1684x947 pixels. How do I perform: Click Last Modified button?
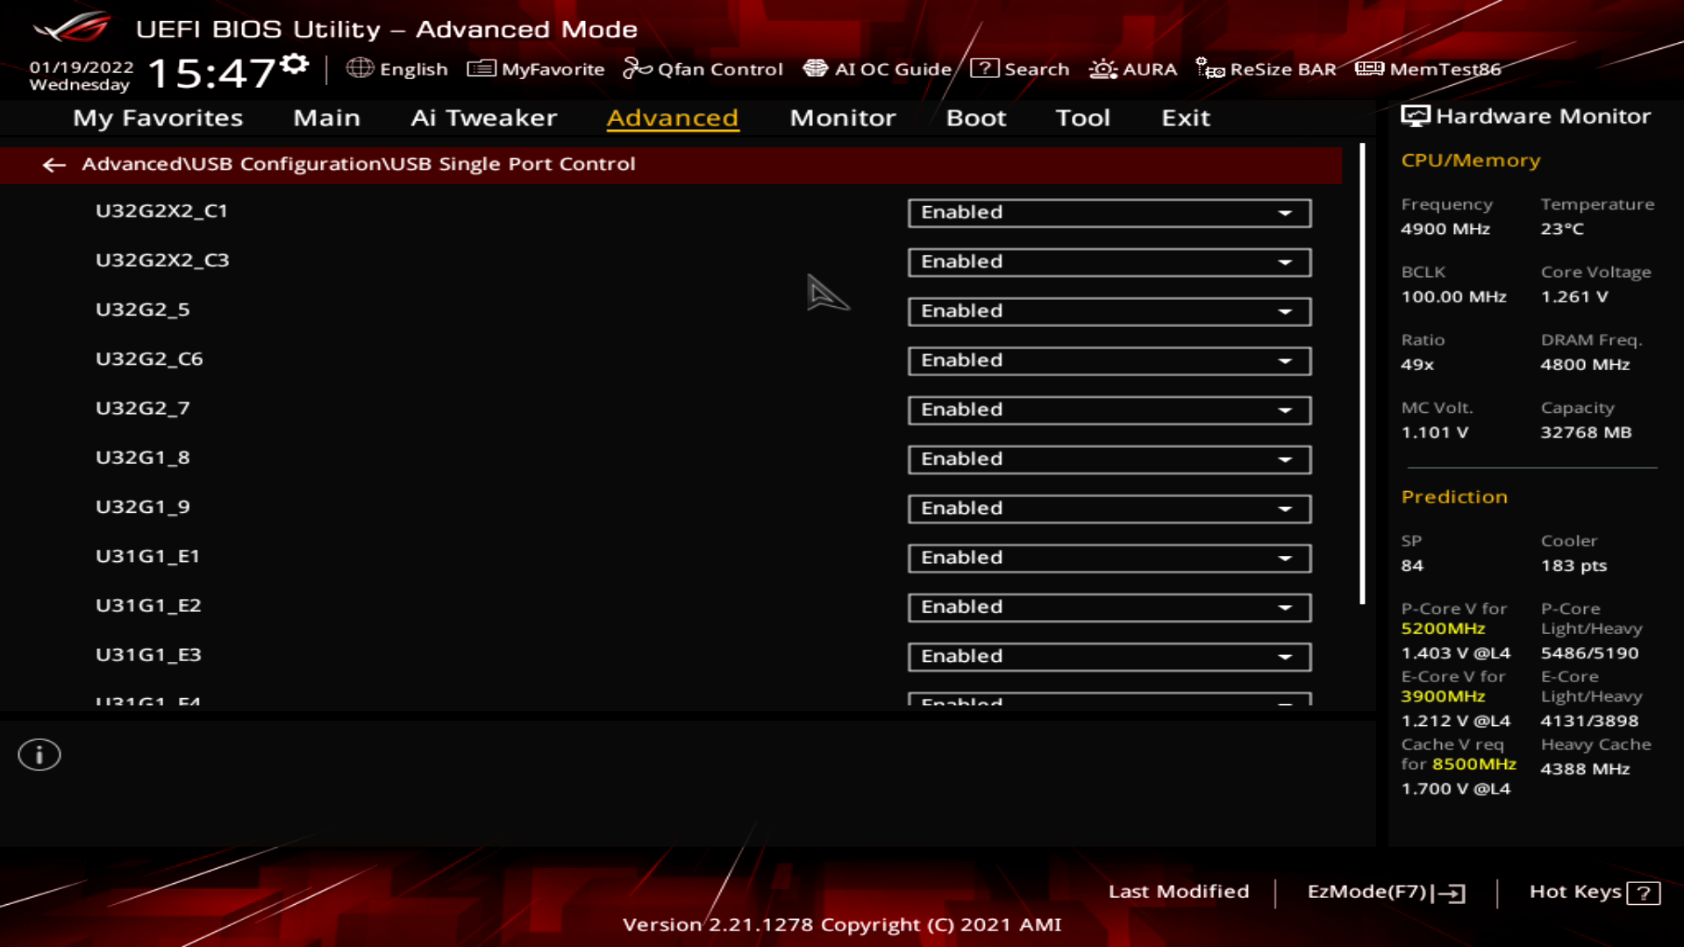pyautogui.click(x=1179, y=890)
